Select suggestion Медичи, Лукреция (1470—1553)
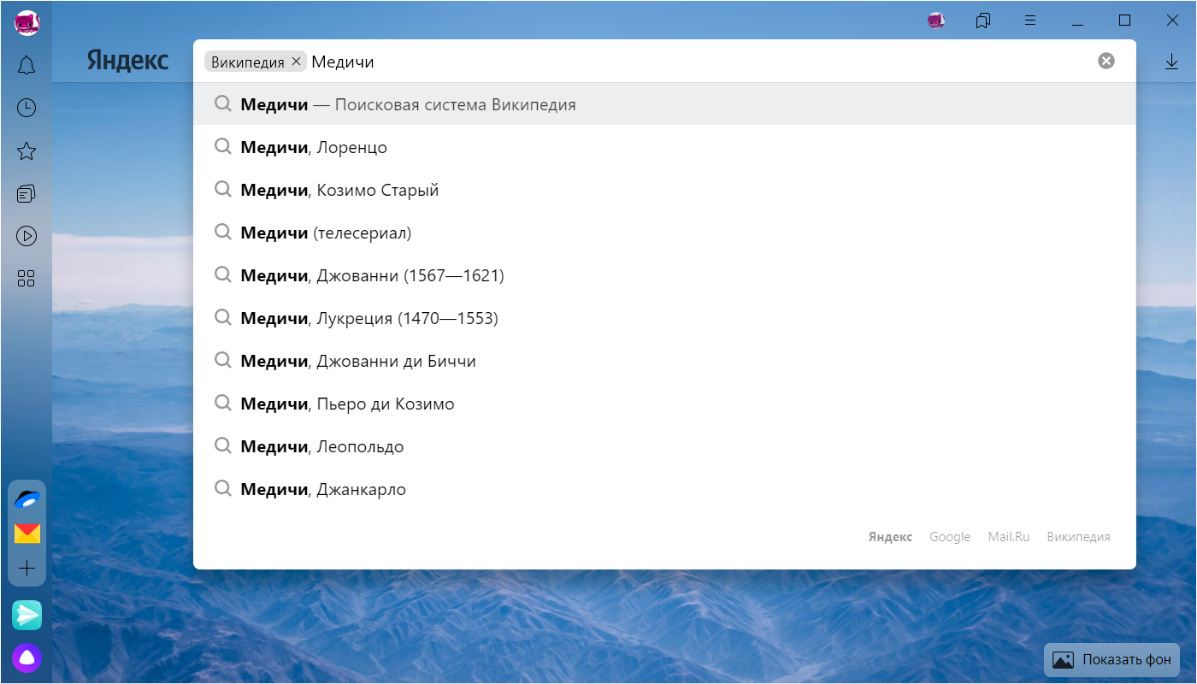1197x684 pixels. click(664, 318)
